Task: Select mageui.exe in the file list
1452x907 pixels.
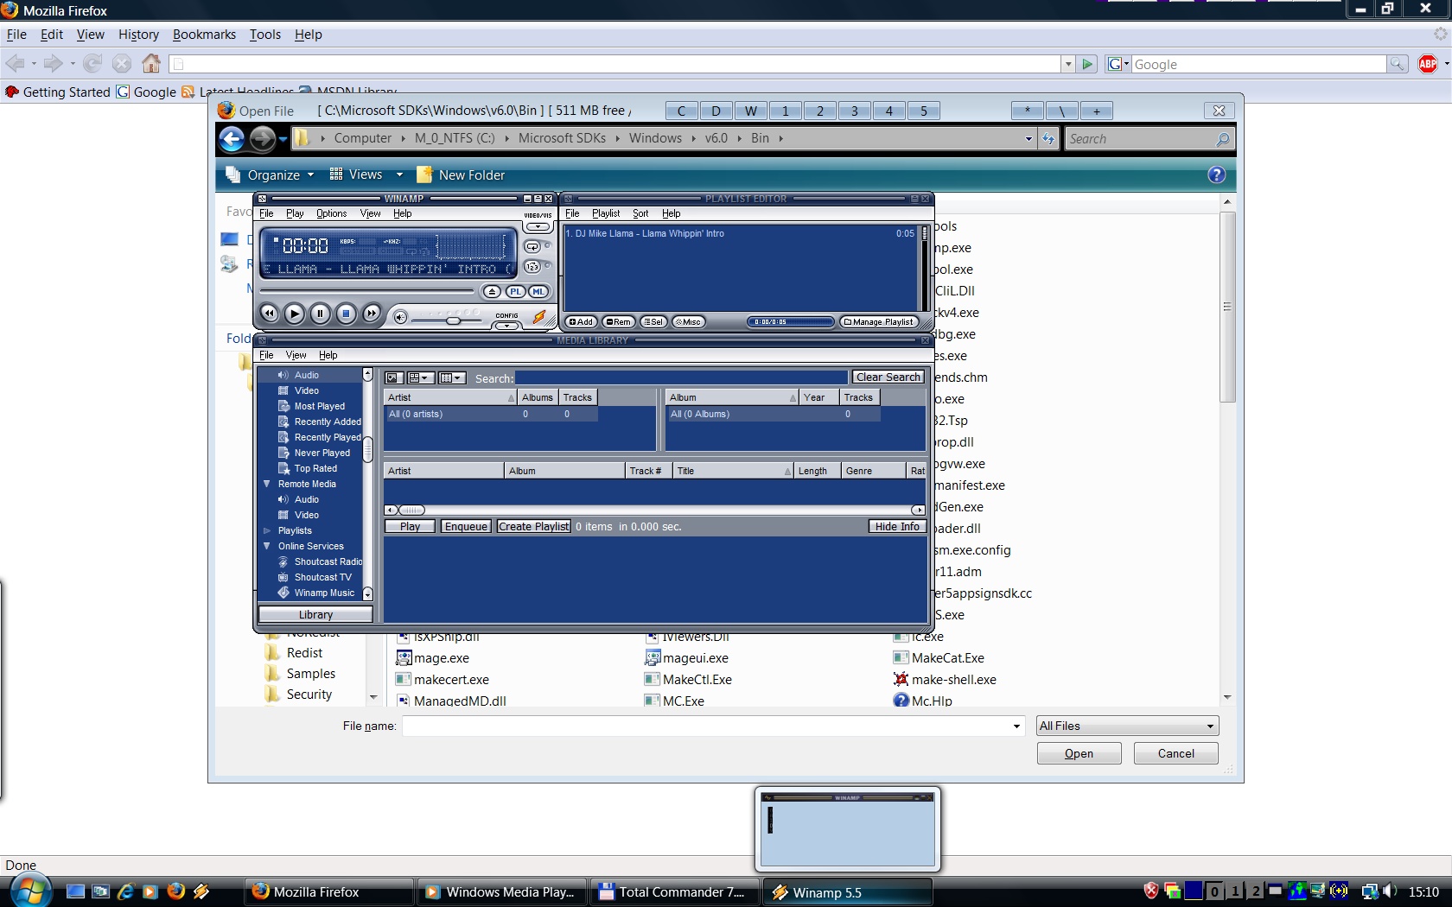Action: [687, 658]
